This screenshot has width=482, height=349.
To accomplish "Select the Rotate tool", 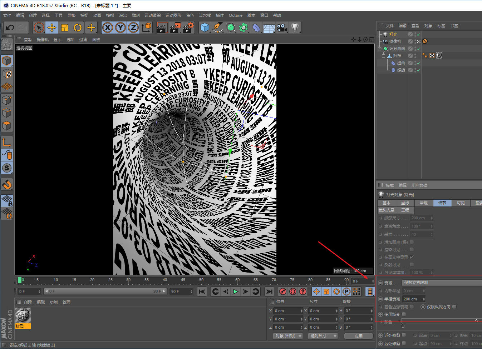I will coord(78,28).
